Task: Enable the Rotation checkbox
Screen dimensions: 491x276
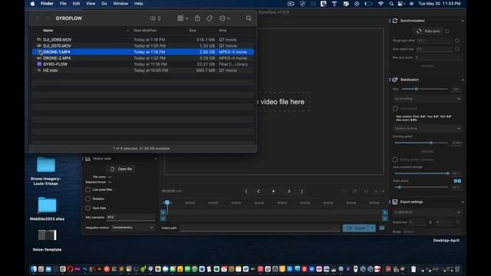Action: point(88,199)
